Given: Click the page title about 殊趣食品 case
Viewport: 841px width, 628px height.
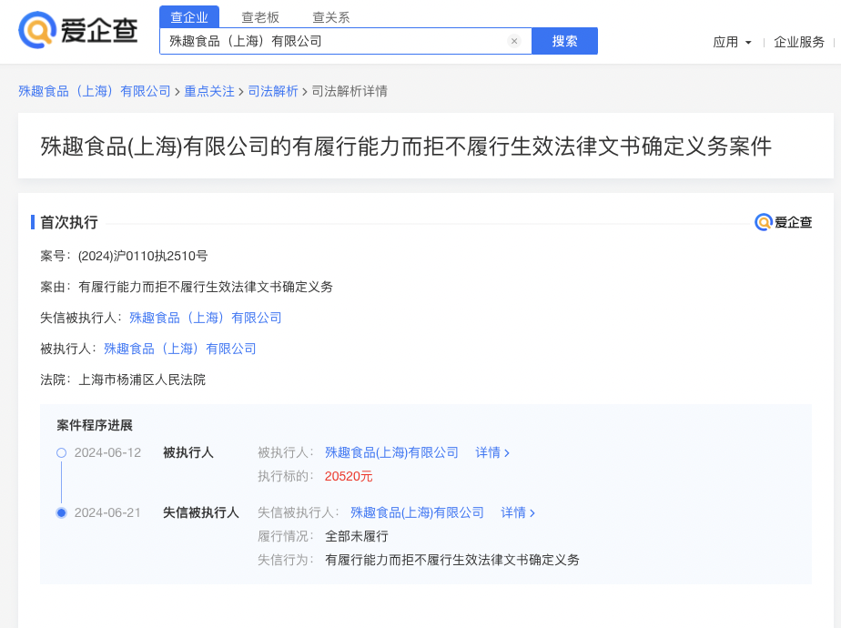Looking at the screenshot, I should tap(406, 147).
